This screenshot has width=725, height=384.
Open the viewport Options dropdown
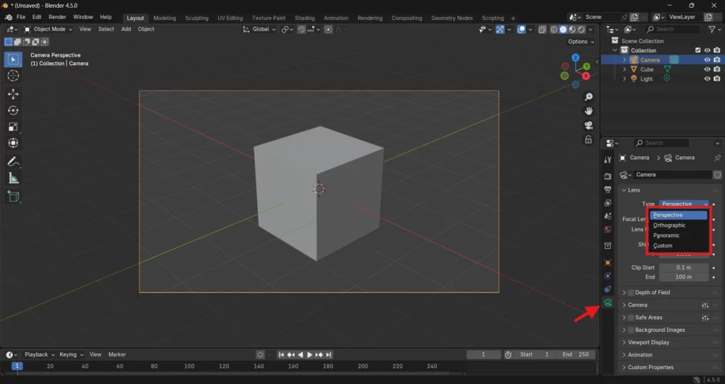click(581, 42)
